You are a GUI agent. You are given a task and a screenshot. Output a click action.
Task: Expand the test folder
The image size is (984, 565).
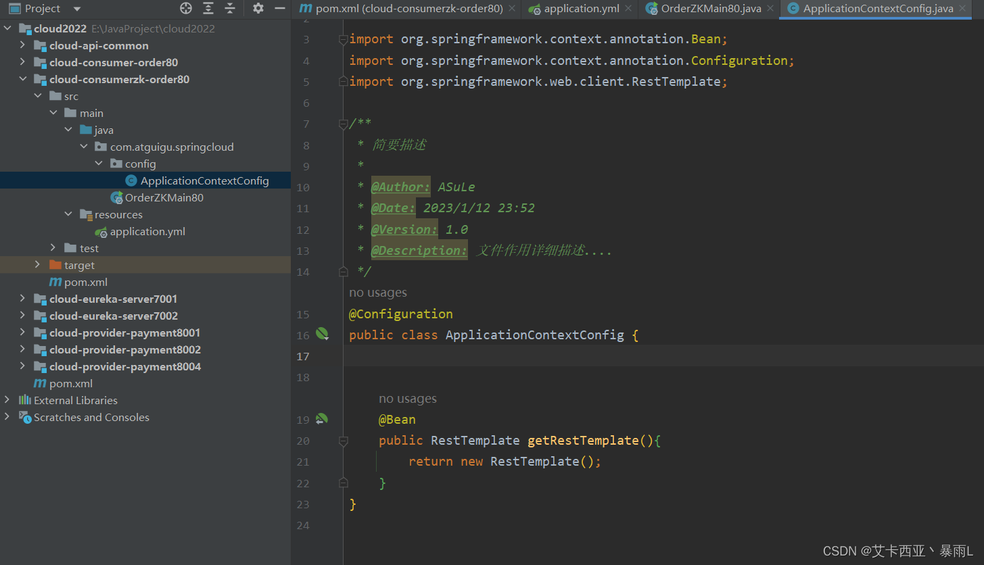(x=53, y=248)
